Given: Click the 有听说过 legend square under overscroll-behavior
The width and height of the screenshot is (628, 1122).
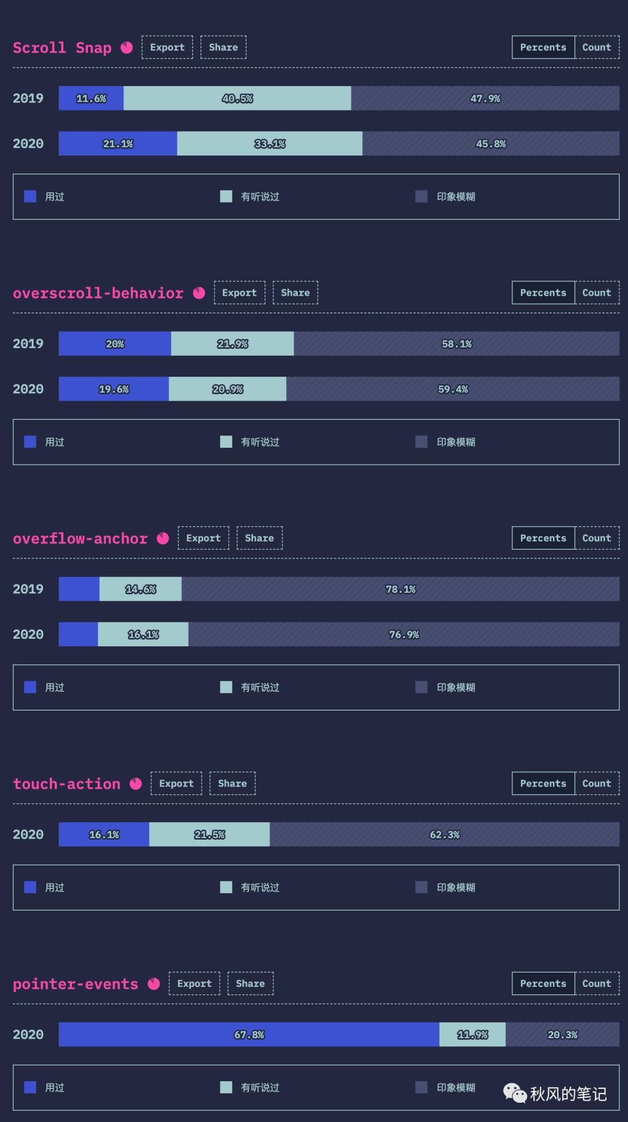Looking at the screenshot, I should pos(226,442).
